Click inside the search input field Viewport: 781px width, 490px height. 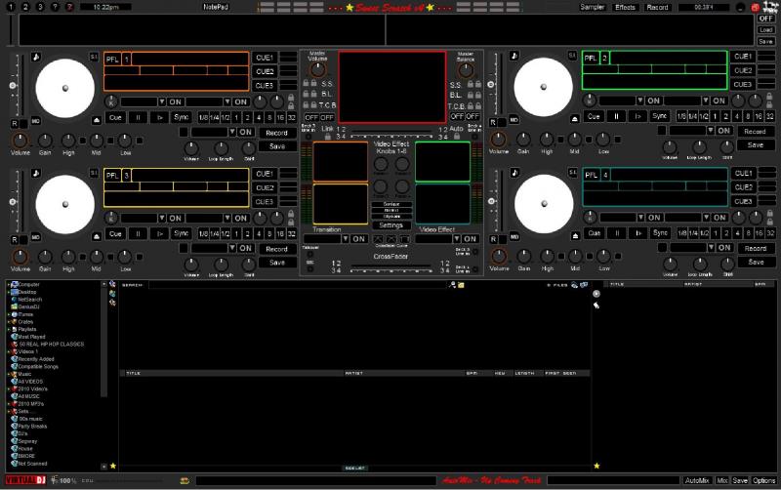pos(297,285)
